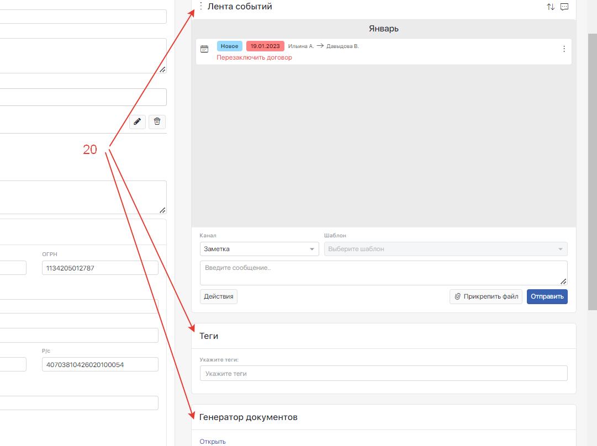Click the Открыть link under Генератор документов
Viewport: 597px width, 446px height.
(213, 442)
